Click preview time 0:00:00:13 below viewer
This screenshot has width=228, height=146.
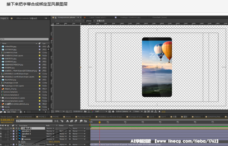[x=78, y=111]
